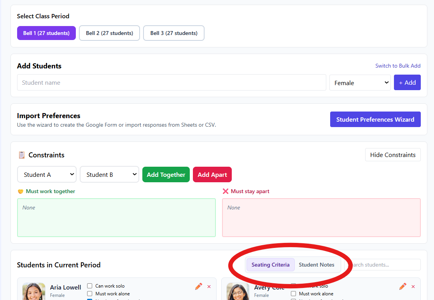Viewport: 434px width, 300px height.
Task: Click the pencil edit icon for Aria Lowell
Action: [x=199, y=286]
